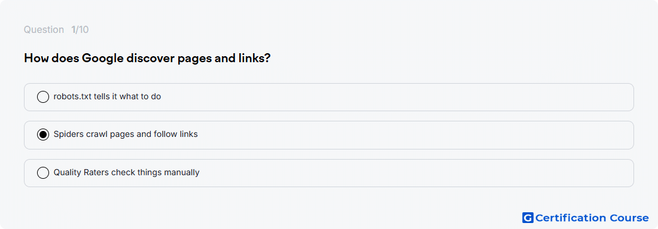The height and width of the screenshot is (229, 658).
Task: Click the word "Certification" in the branding
Action: pos(571,218)
